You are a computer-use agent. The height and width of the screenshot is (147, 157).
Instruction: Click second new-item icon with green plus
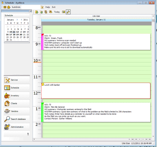(x=42, y=12)
